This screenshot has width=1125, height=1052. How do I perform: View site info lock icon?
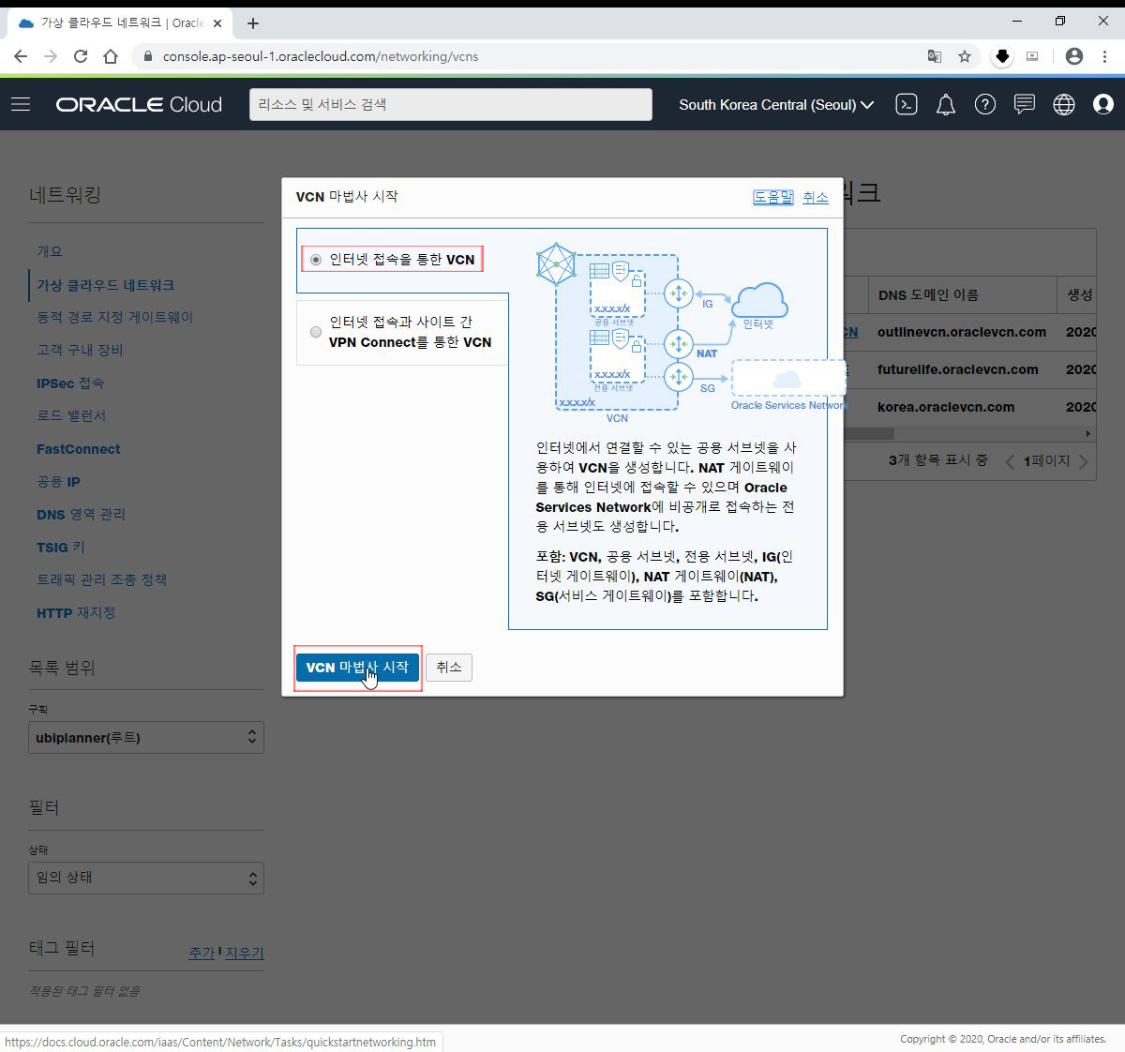(x=147, y=56)
